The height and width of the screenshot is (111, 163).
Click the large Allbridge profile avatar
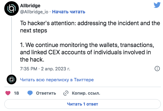[x=12, y=8]
